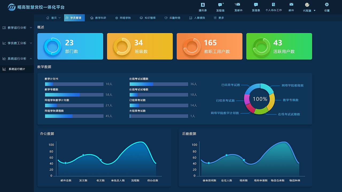
Task: Open the 邮件 mailbox icon
Action: pyautogui.click(x=291, y=5)
